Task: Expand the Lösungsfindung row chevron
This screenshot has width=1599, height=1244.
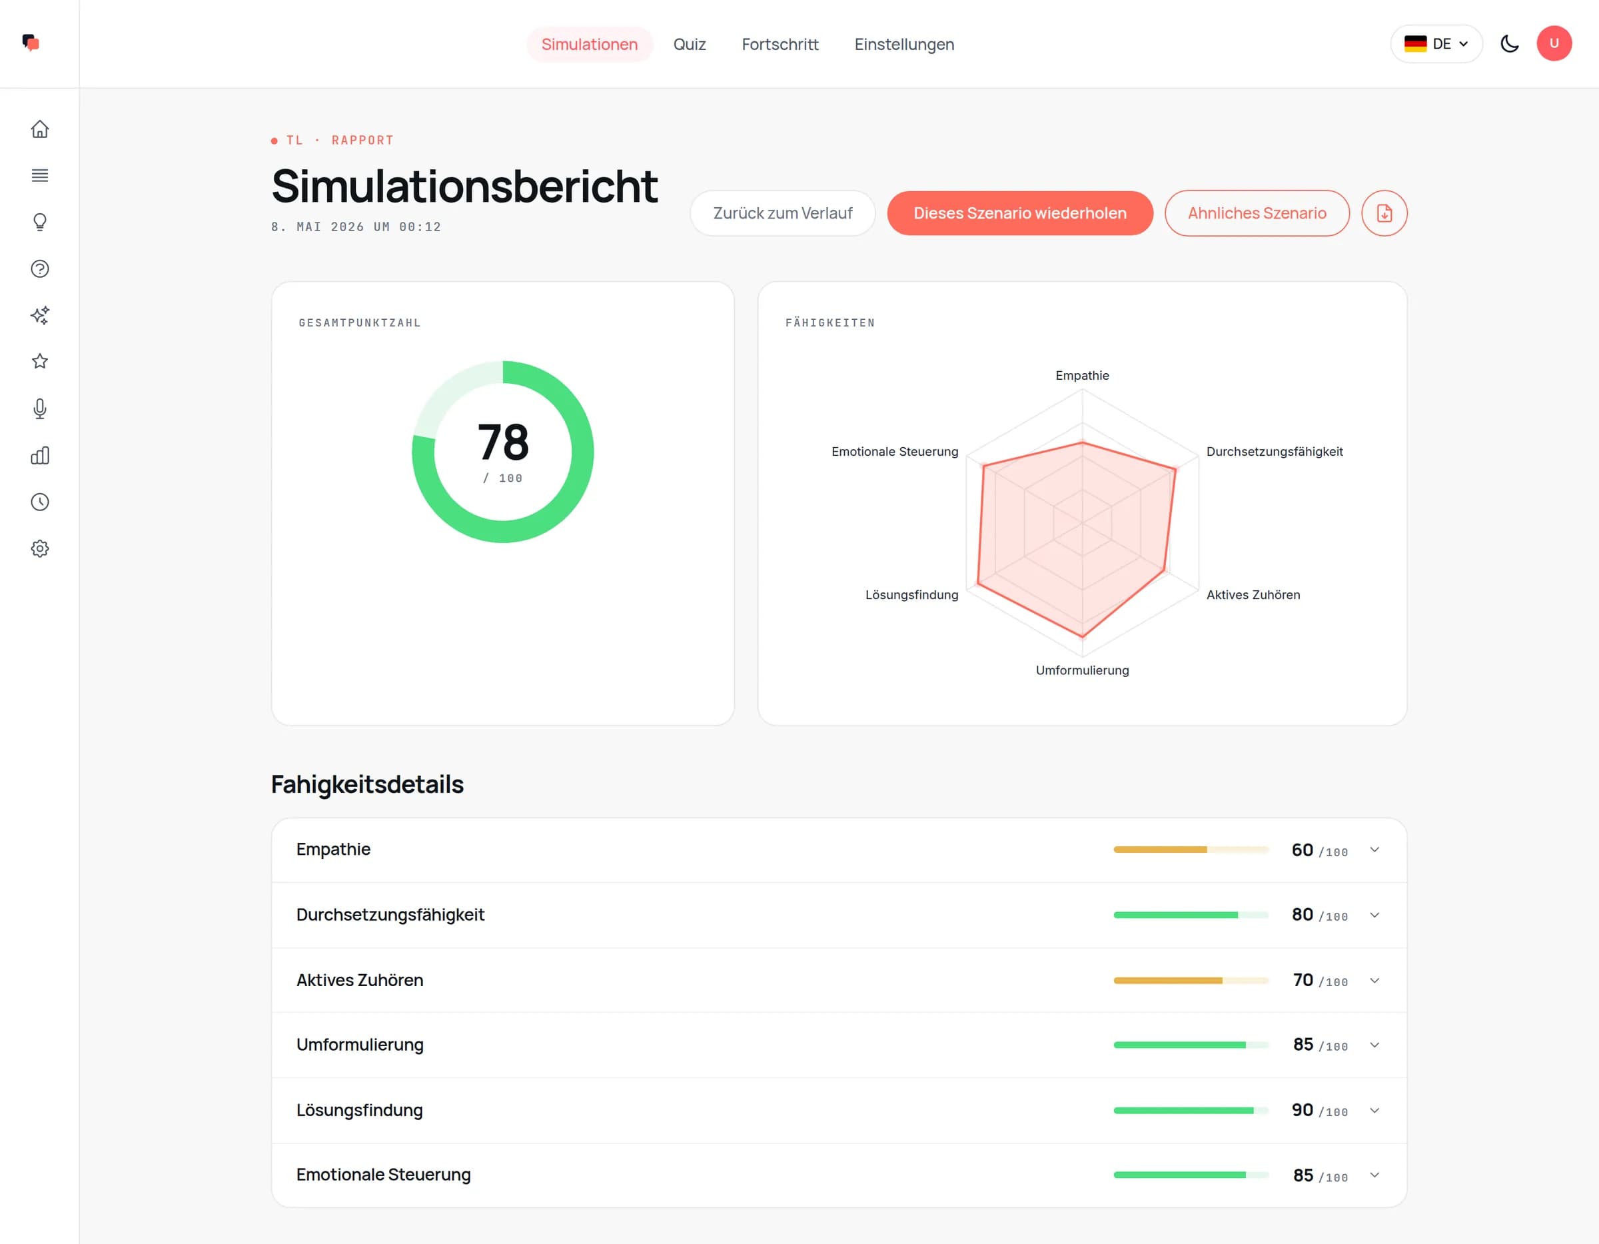Action: point(1374,1111)
